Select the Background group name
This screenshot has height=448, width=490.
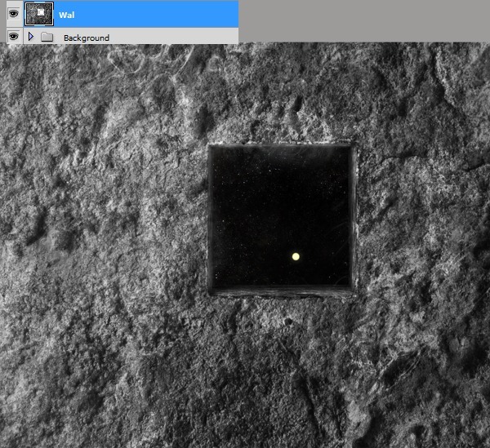pyautogui.click(x=87, y=38)
